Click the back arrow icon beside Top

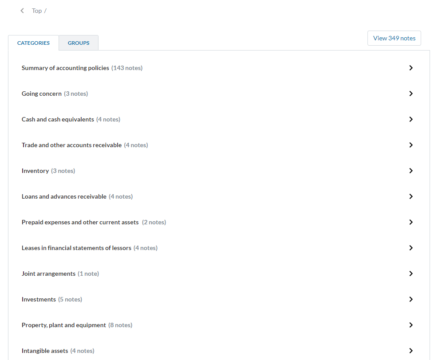(22, 11)
